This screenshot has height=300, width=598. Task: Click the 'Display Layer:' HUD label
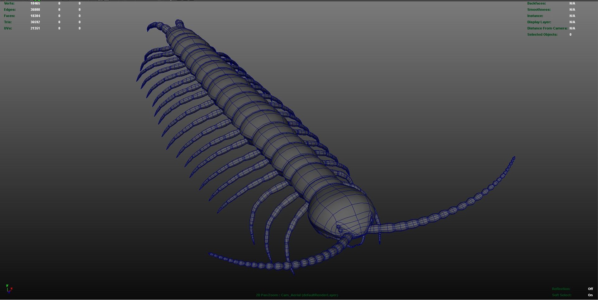point(539,22)
